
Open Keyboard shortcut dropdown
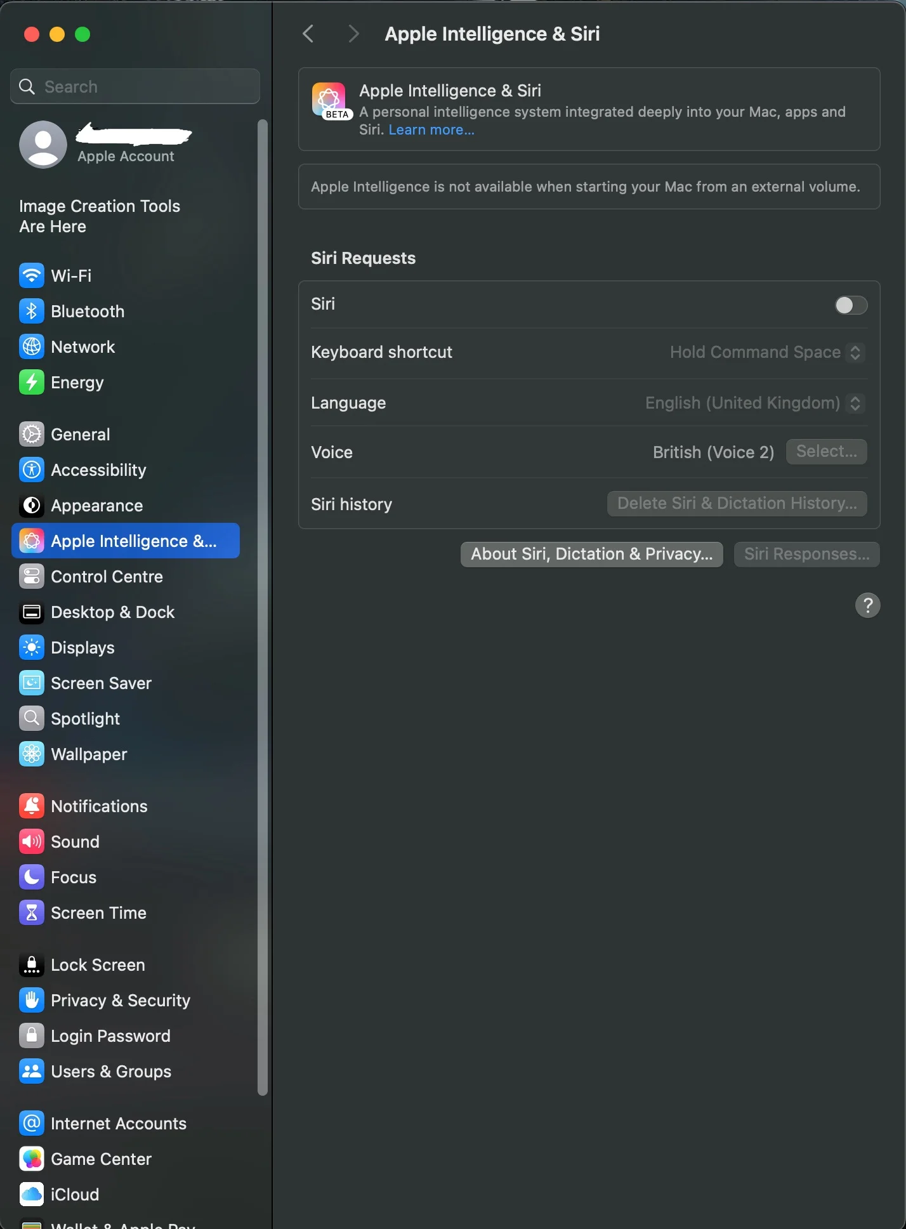[767, 352]
